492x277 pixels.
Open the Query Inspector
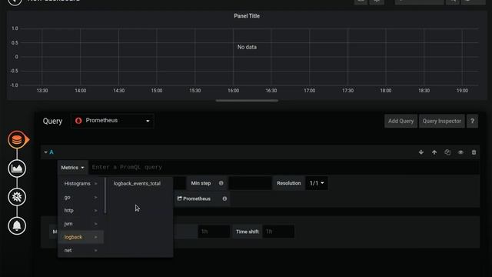coord(442,122)
